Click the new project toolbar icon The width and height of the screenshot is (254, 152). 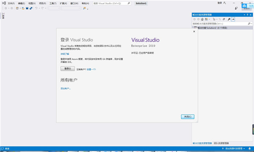click(17, 8)
